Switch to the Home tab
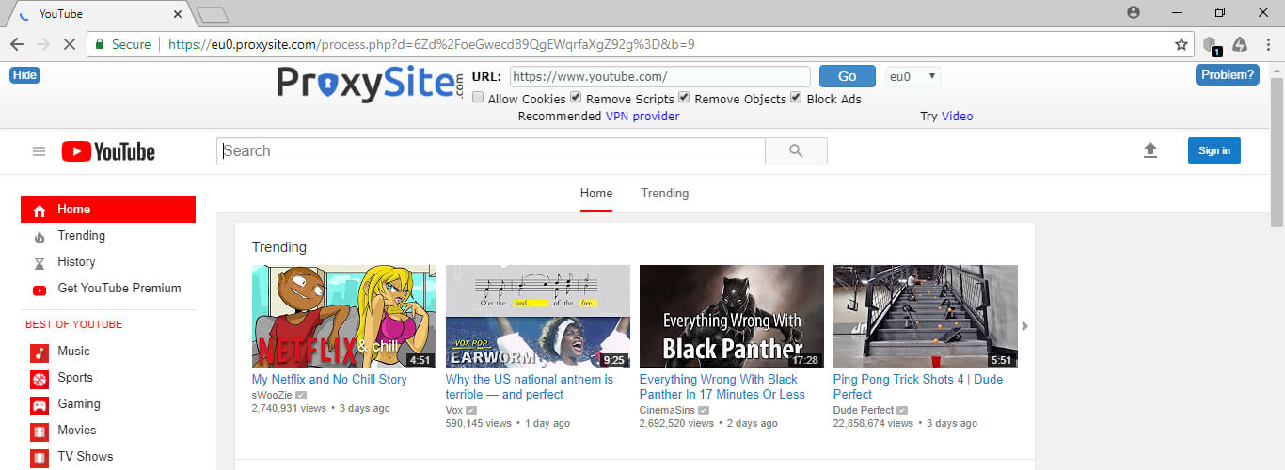Screen dimensions: 1285x470 point(596,193)
